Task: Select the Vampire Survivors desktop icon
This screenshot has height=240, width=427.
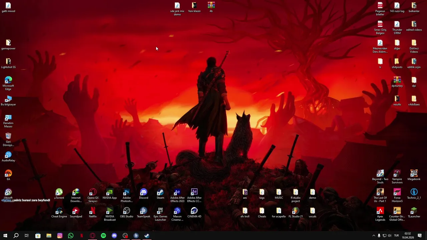Action: tap(397, 177)
